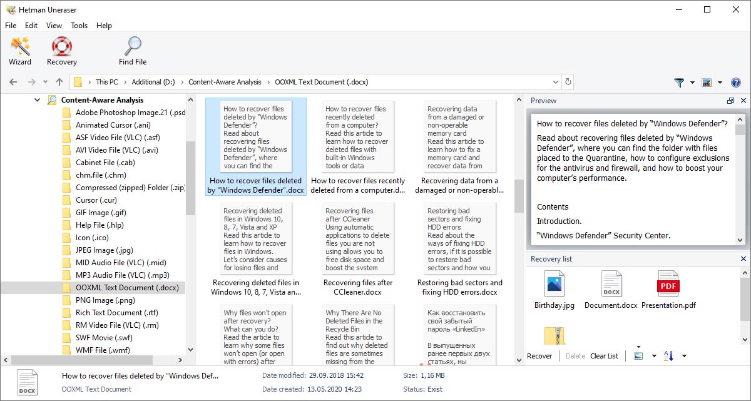Click the view mode picture icon
Viewport: 751px width, 401px height.
point(707,83)
